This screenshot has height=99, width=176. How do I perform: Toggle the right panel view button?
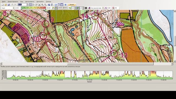pos(59,5)
